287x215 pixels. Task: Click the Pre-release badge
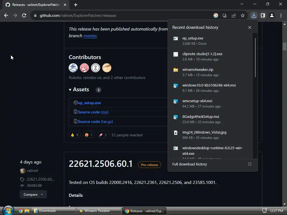pyautogui.click(x=150, y=165)
